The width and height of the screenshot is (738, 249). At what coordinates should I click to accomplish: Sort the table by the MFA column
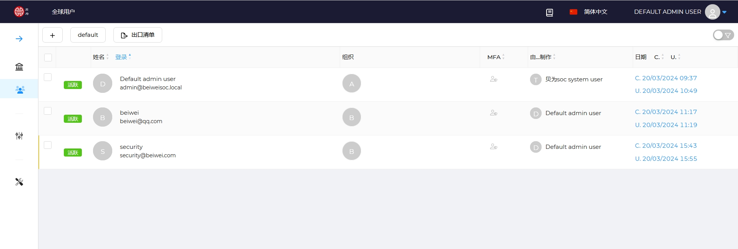click(x=496, y=57)
